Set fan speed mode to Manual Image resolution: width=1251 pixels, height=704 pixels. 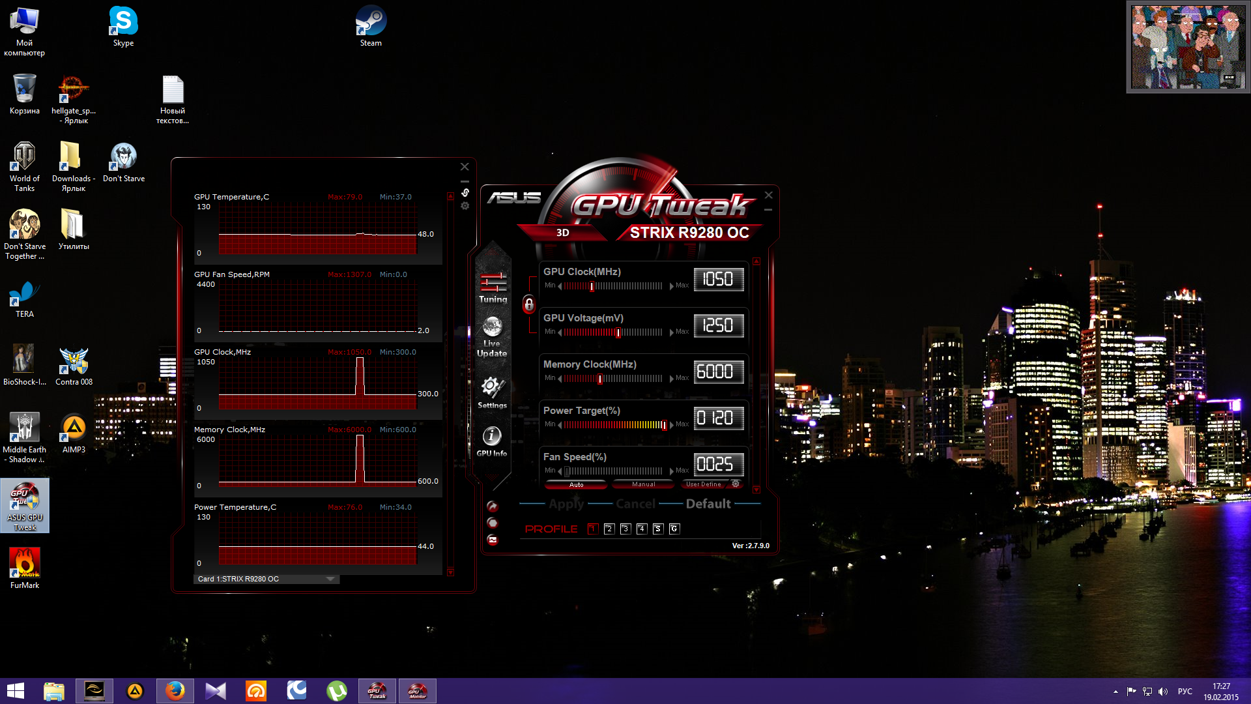[x=643, y=484]
